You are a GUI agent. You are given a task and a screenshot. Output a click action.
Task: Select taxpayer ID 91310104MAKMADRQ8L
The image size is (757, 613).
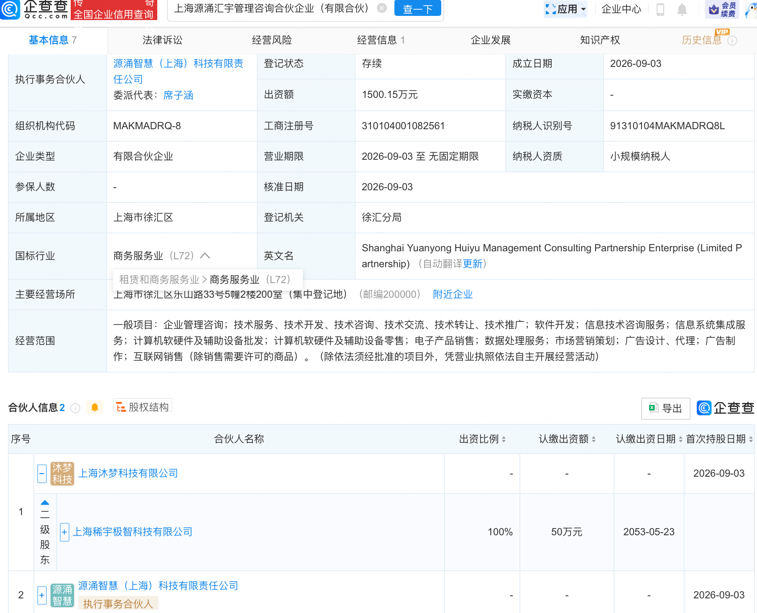667,126
